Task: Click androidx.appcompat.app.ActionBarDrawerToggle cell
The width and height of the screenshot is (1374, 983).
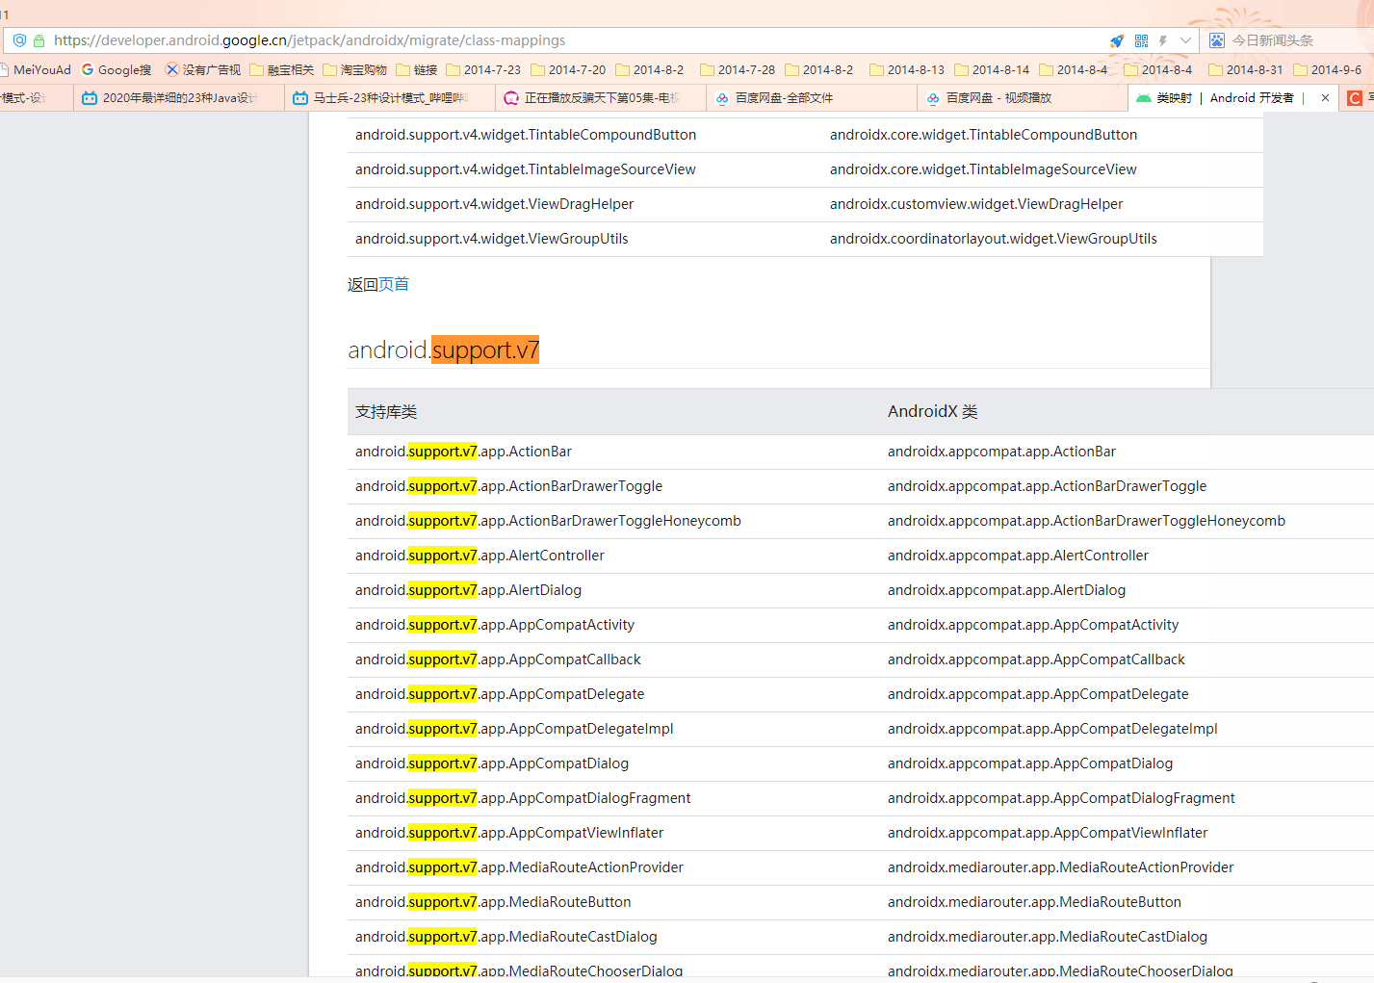Action: (1048, 486)
